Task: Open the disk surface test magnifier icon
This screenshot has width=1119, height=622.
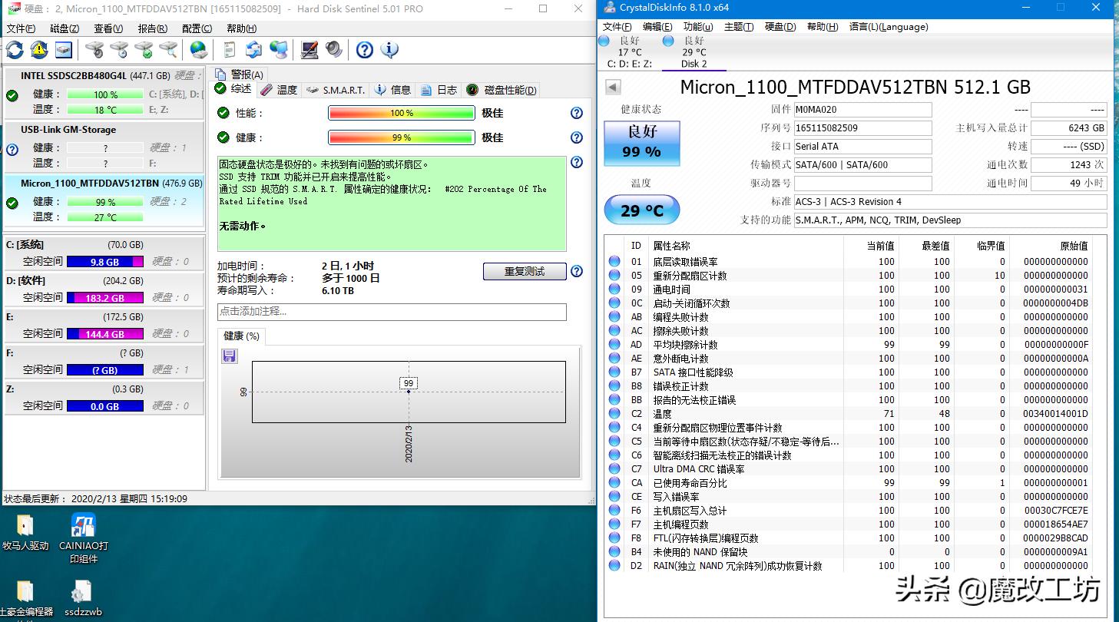Action: coord(169,49)
